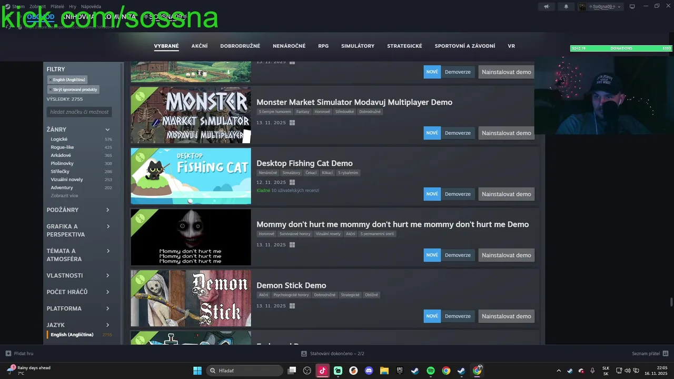The image size is (674, 379).
Task: Click the Steam icon in the system tray
Action: 570,371
